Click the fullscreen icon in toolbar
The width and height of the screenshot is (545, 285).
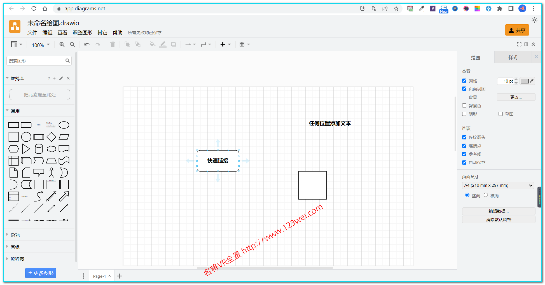[x=519, y=44]
